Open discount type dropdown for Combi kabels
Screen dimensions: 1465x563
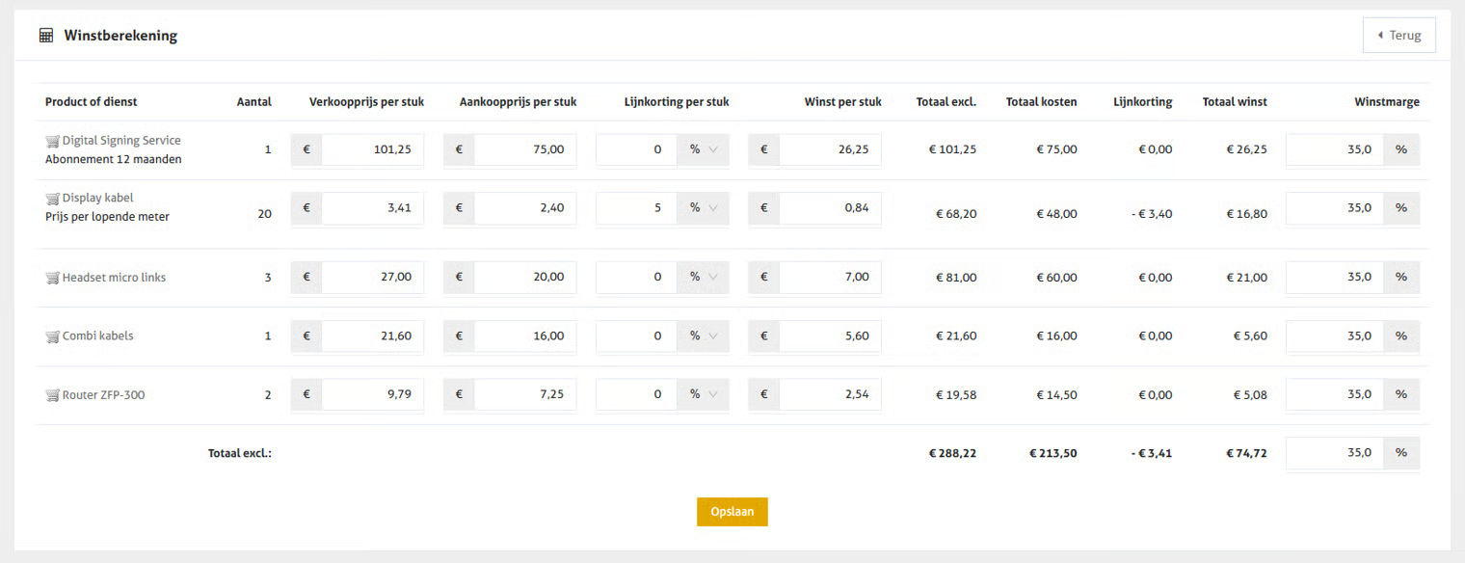coord(703,336)
